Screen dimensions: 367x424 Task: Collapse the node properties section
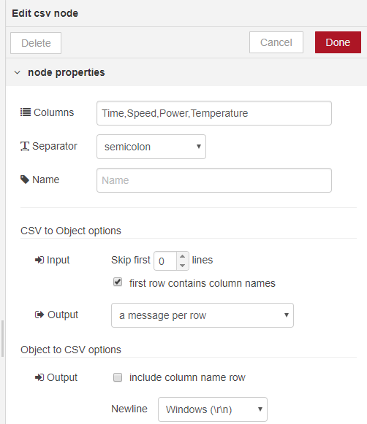coord(18,72)
